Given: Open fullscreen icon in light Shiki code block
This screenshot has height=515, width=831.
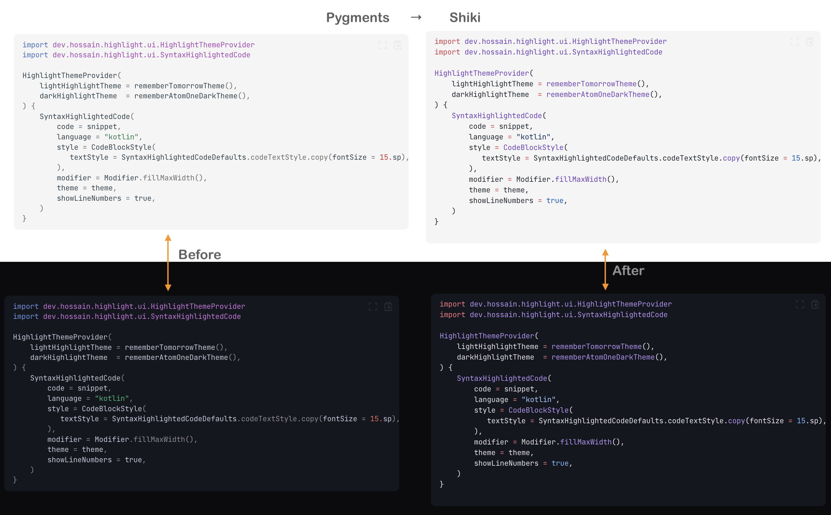Looking at the screenshot, I should 795,42.
